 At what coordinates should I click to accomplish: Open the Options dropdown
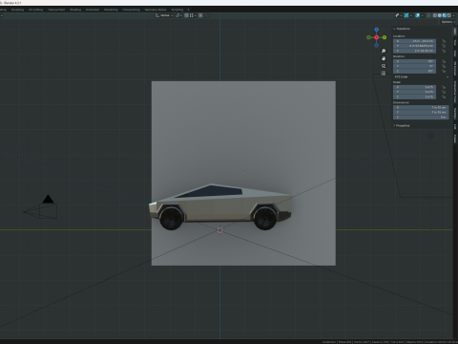[x=448, y=22]
